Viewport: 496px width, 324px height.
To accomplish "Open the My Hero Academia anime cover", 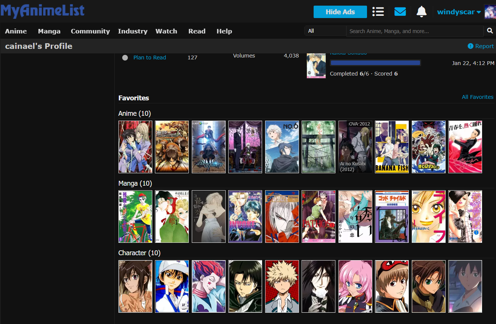I will (429, 147).
